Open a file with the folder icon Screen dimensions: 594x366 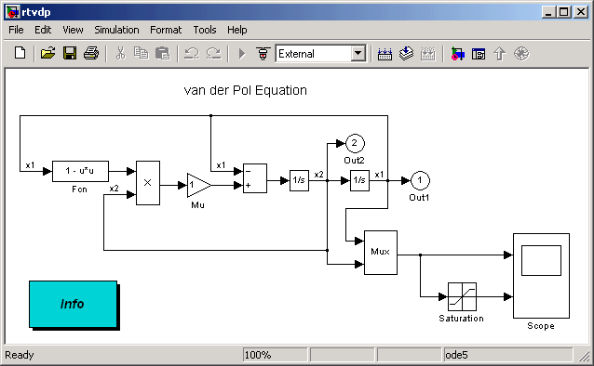47,53
